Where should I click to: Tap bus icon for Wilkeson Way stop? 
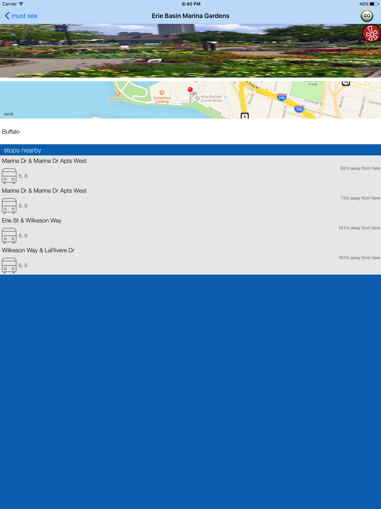tap(9, 265)
